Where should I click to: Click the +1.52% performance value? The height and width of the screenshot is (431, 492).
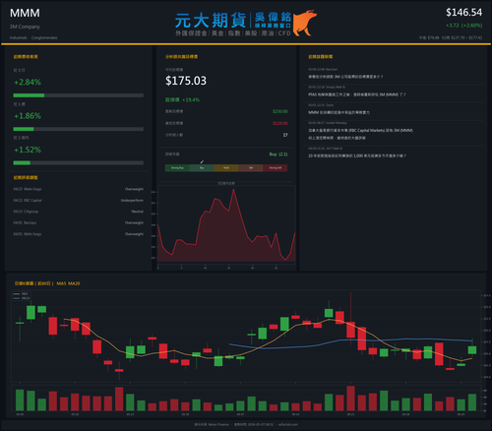28,150
